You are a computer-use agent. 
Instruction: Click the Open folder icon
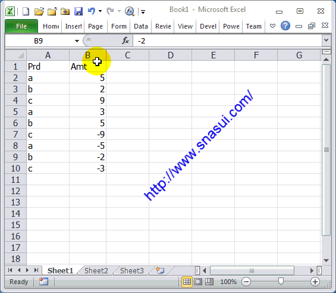coord(39,11)
